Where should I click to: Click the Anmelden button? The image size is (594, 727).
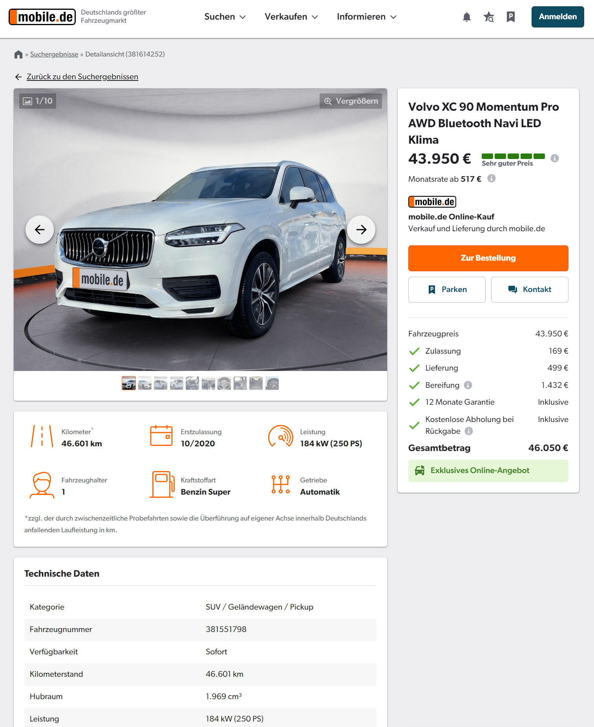click(x=557, y=17)
